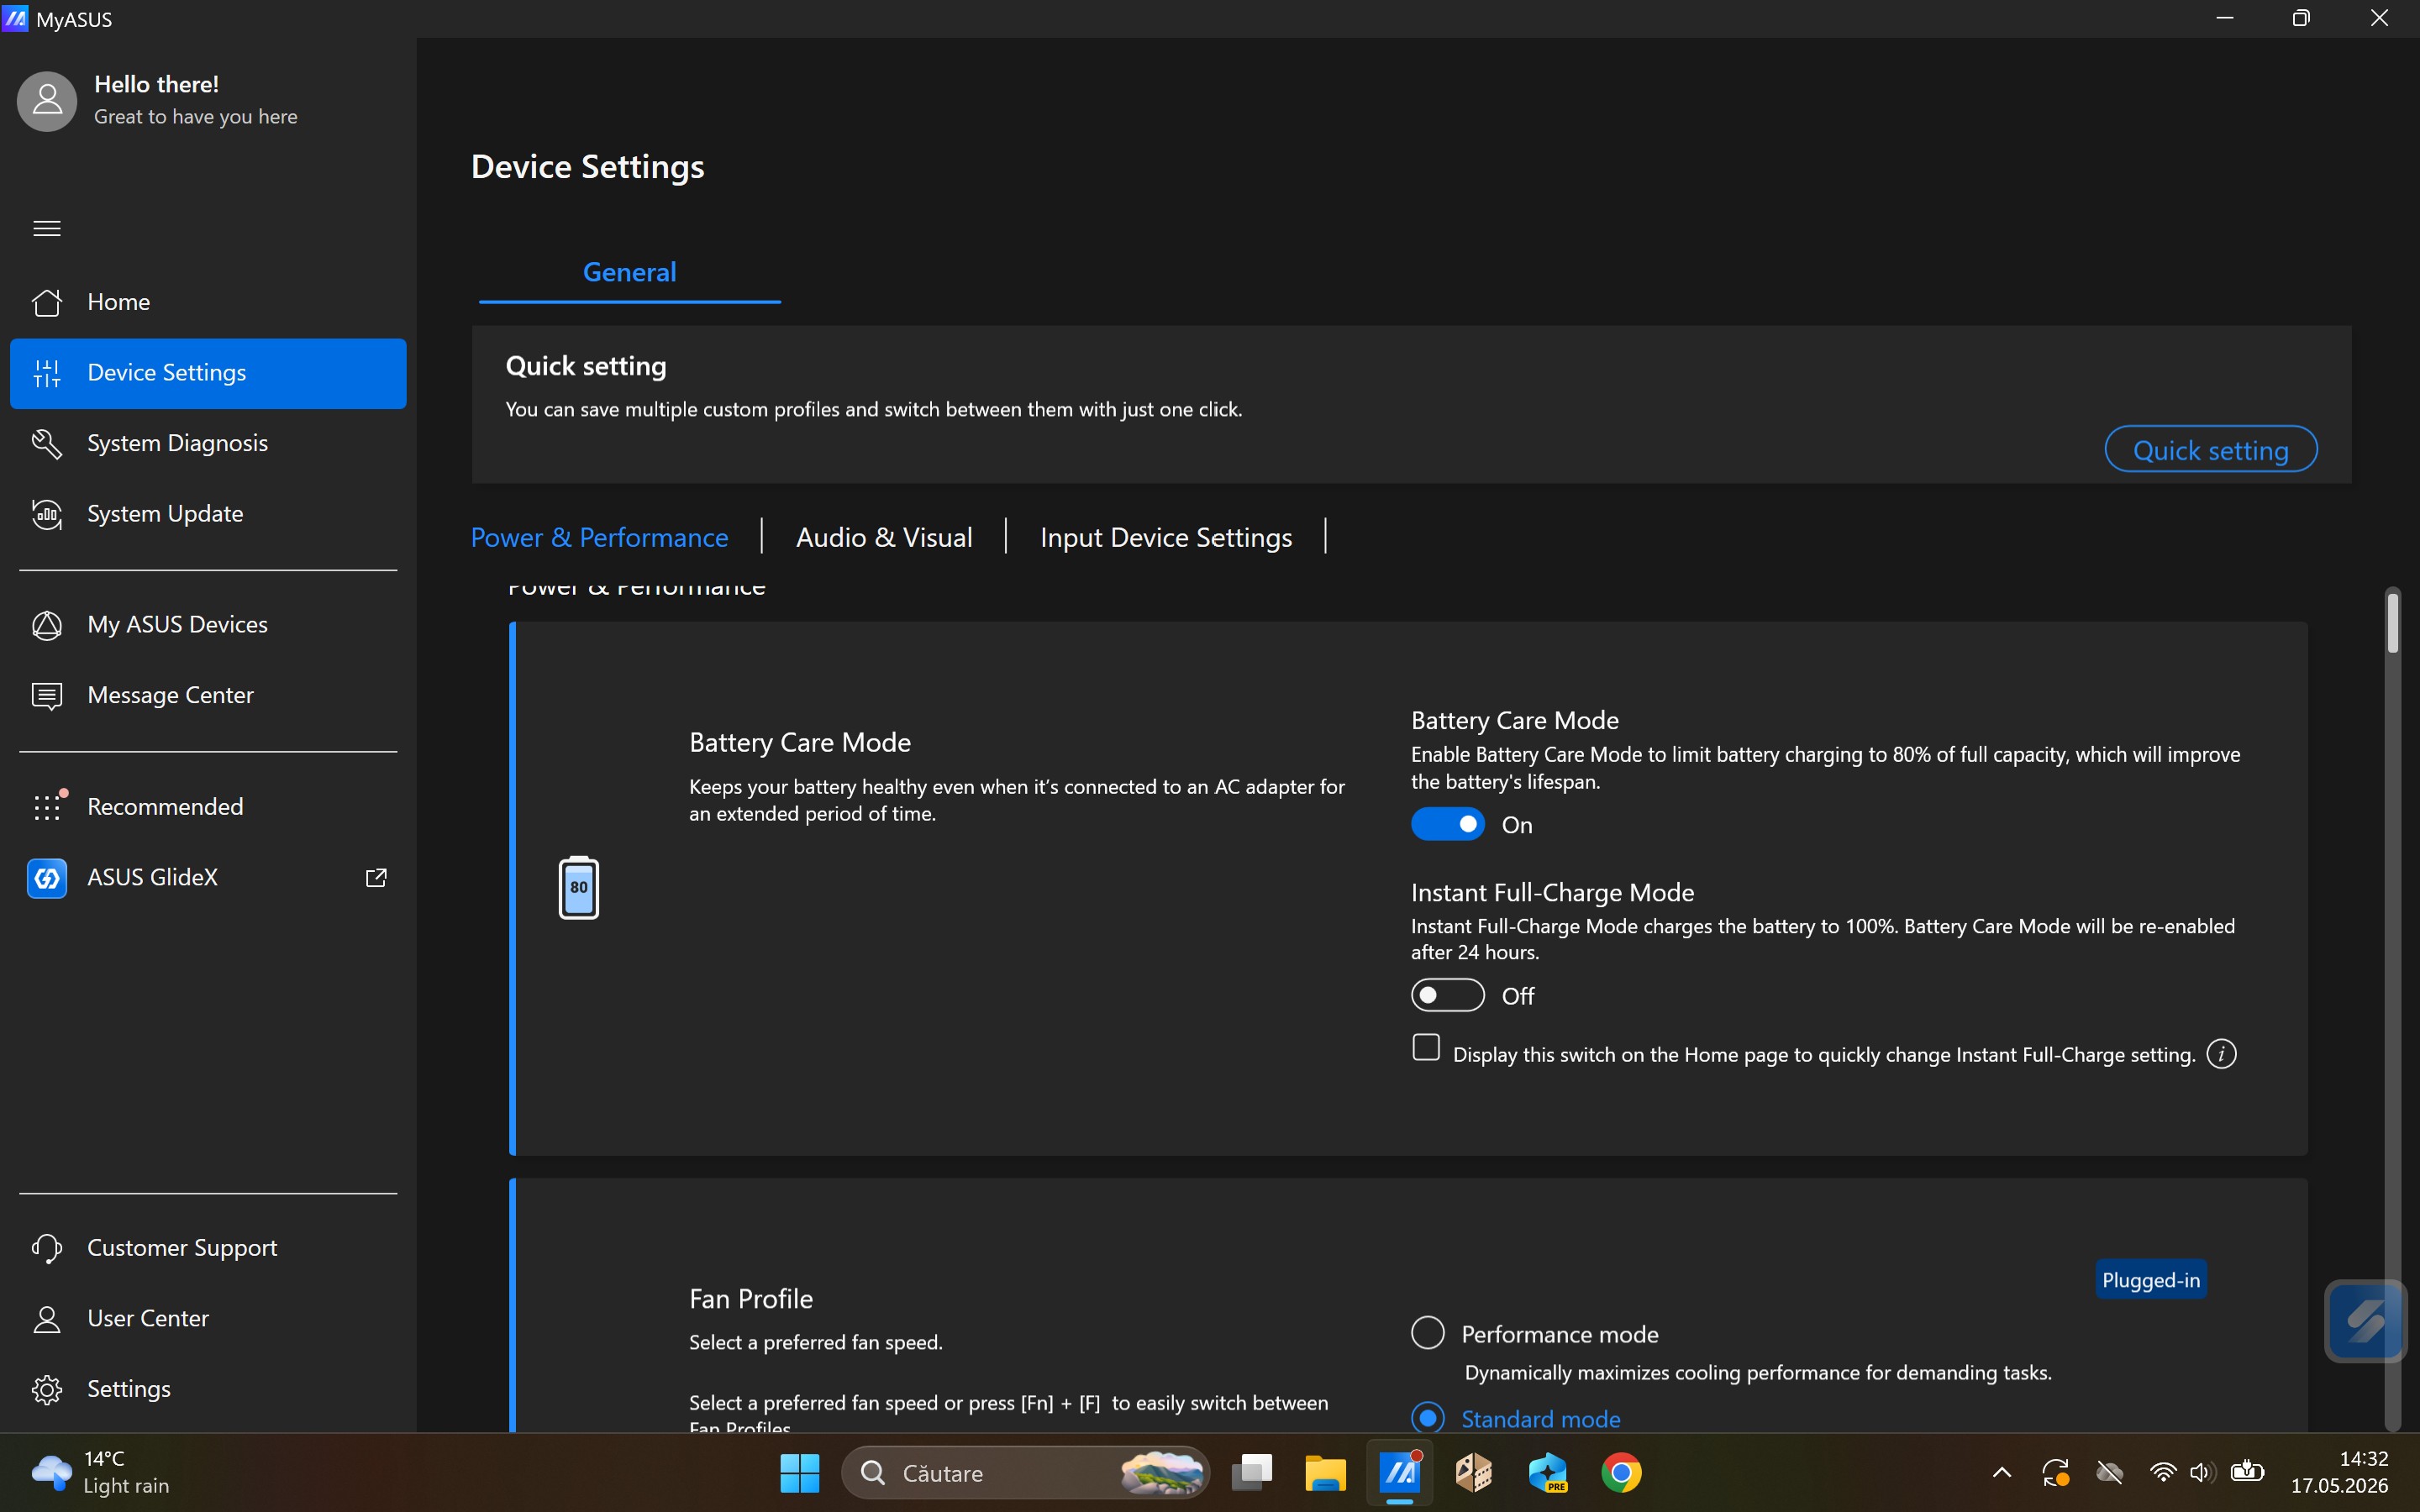
Task: Click the MyASUS taskbar icon
Action: pos(1400,1473)
